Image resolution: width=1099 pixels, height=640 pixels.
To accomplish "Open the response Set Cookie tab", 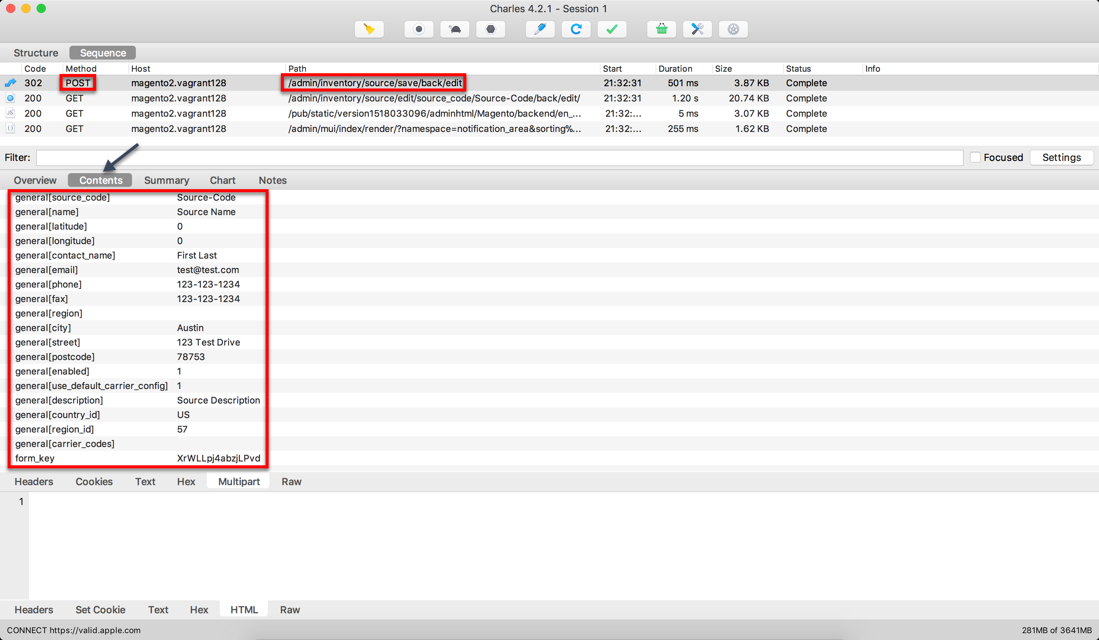I will pos(100,609).
